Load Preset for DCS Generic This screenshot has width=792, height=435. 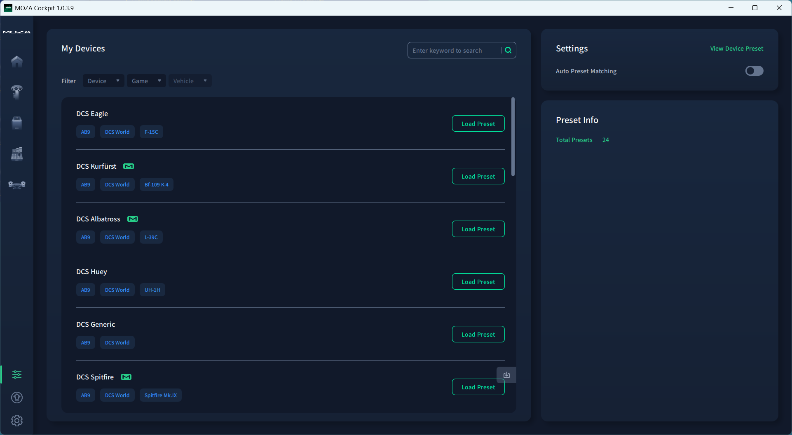point(478,334)
